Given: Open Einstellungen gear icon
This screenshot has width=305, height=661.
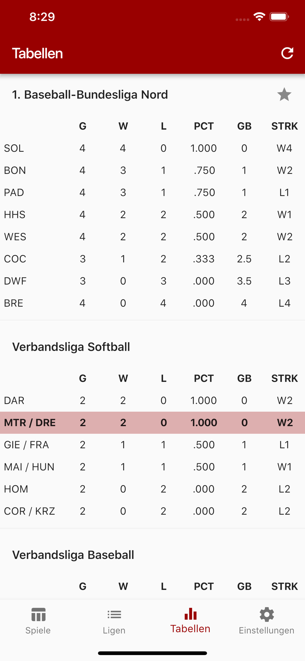Looking at the screenshot, I should click(x=267, y=615).
